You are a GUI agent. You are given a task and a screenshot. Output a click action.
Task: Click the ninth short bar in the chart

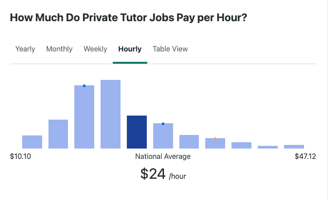[241, 145]
